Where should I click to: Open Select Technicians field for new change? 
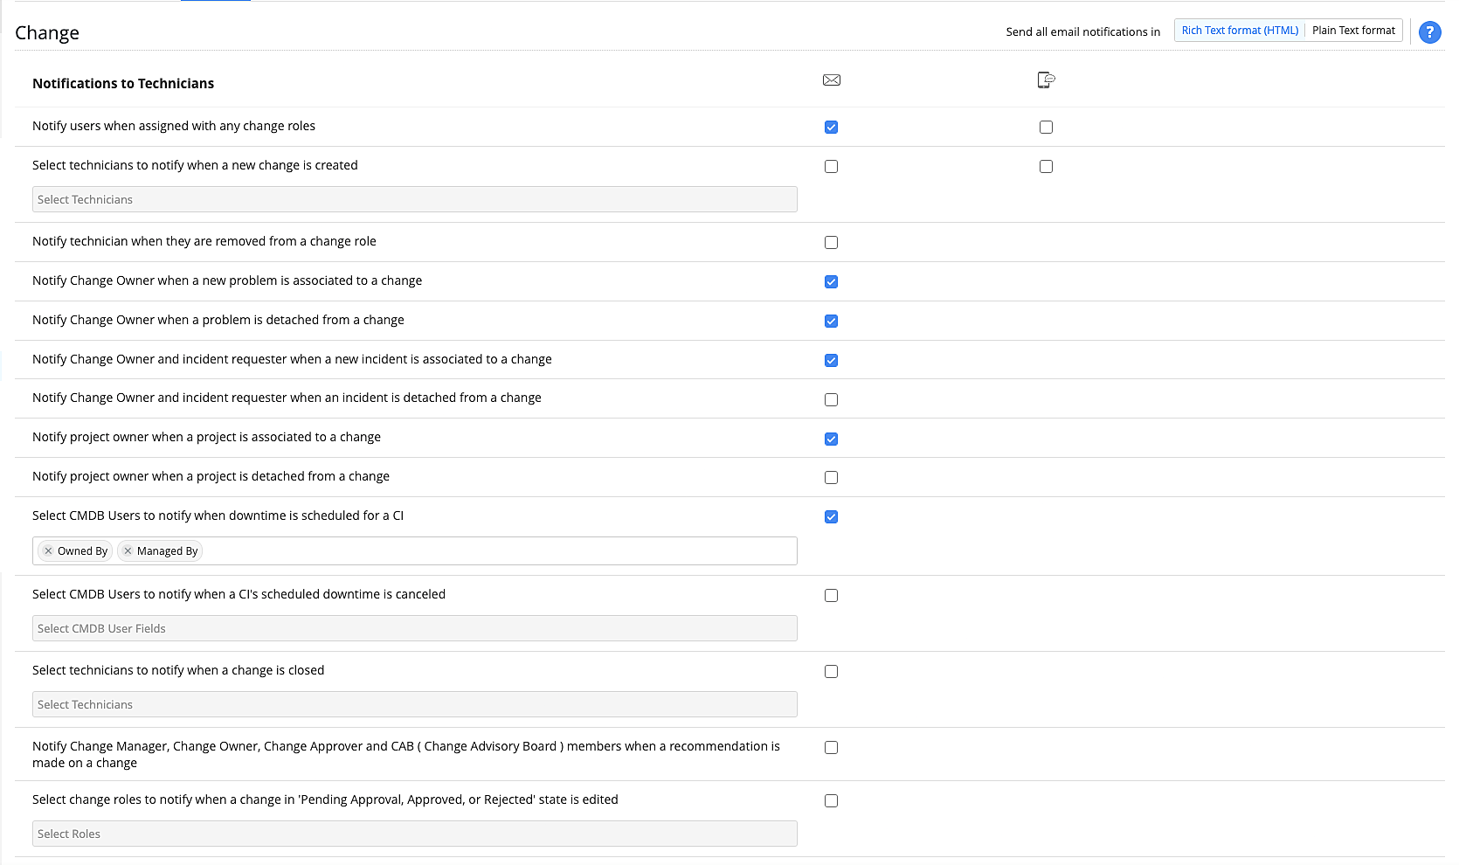(414, 199)
